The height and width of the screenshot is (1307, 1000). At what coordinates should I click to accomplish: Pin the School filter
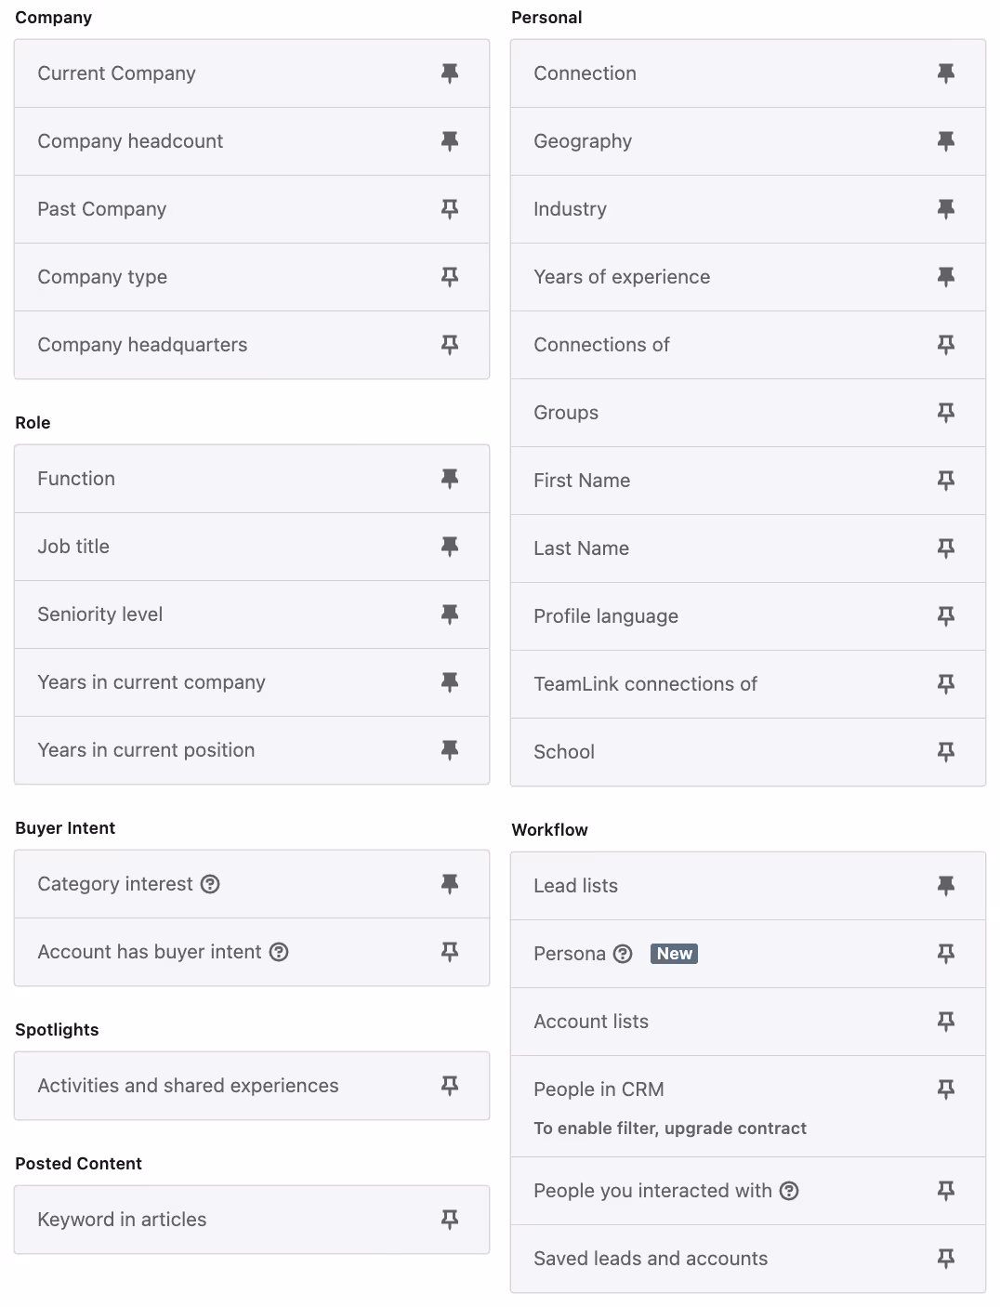point(946,752)
